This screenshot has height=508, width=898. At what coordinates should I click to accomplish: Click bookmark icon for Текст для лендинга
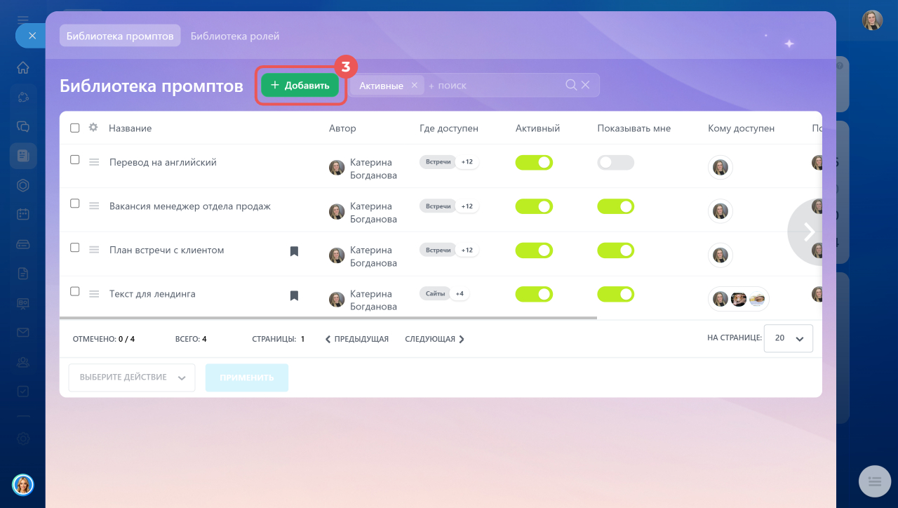pos(294,295)
